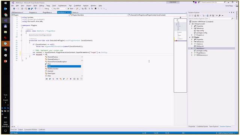Click the Quick Launch search magnifier icon

pos(225,2)
